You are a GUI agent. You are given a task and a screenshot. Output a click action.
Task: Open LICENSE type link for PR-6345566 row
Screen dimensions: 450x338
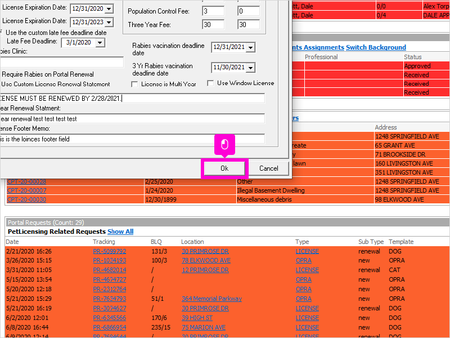click(x=307, y=318)
